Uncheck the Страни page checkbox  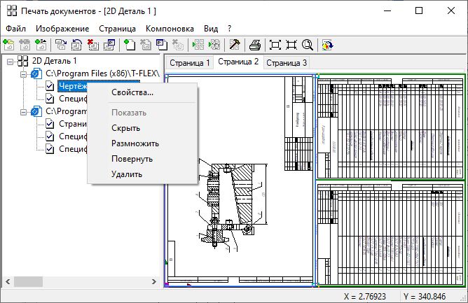(x=50, y=124)
